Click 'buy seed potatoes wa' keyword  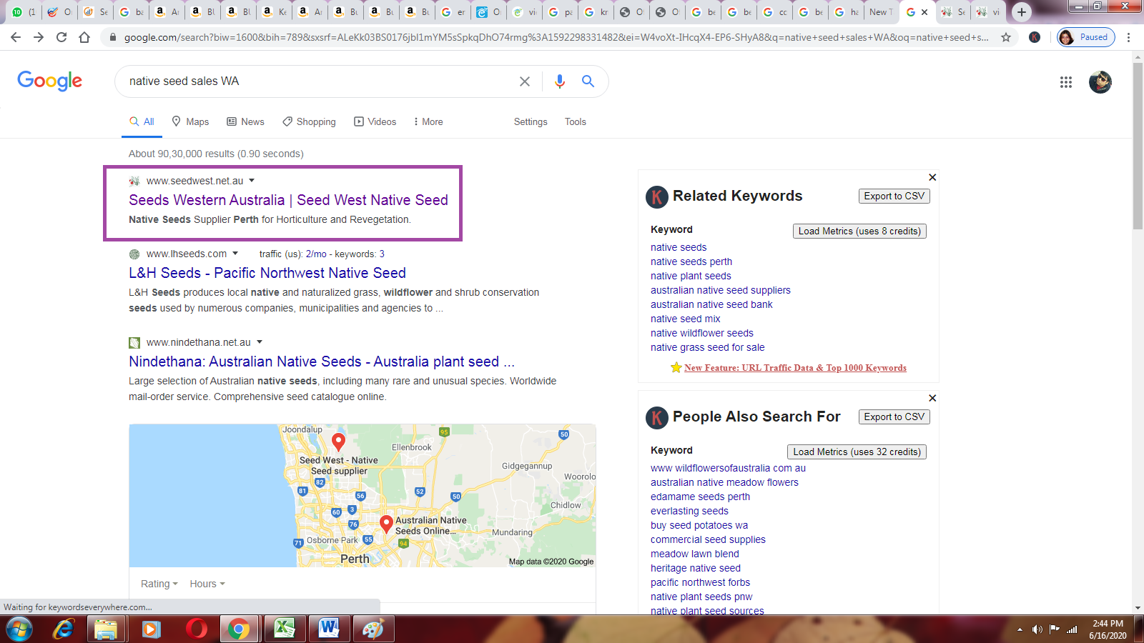click(x=699, y=525)
